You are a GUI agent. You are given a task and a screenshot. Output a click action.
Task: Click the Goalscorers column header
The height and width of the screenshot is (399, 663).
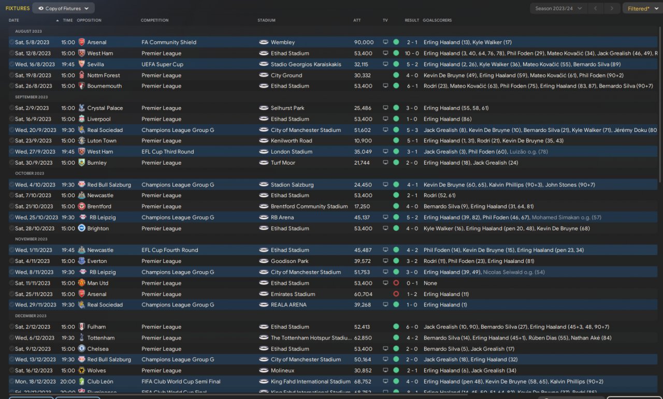[x=437, y=20]
